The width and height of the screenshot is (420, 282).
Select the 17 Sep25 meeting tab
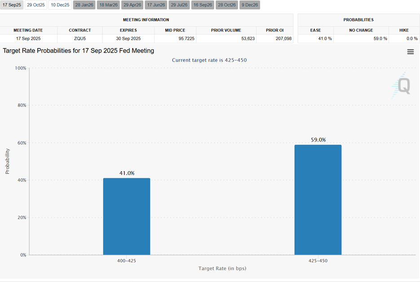tap(12, 5)
